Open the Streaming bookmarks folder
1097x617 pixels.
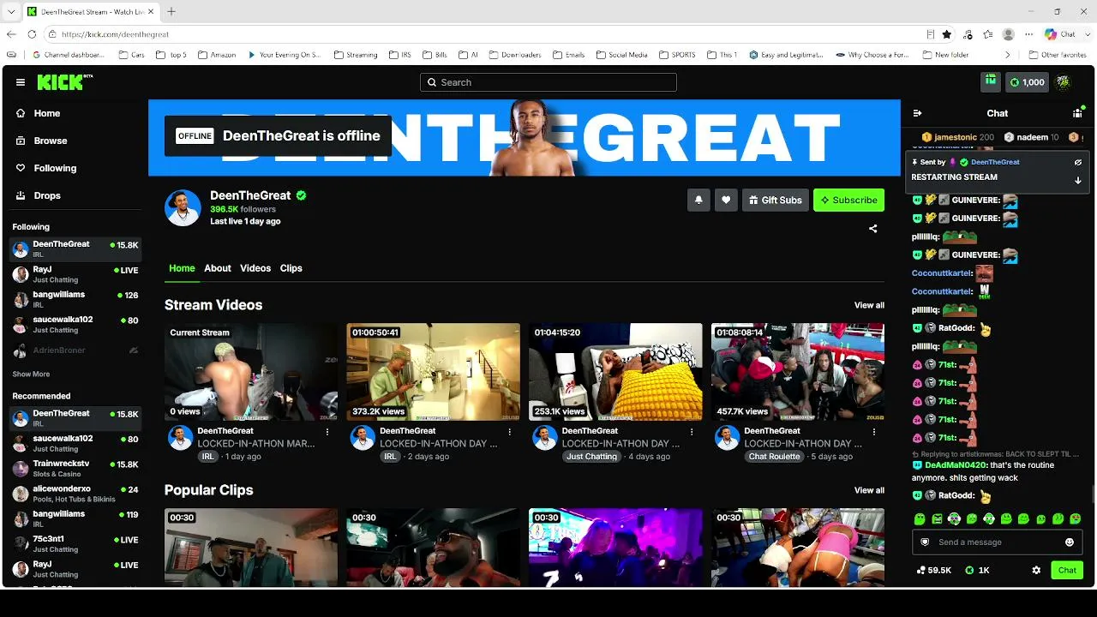355,55
